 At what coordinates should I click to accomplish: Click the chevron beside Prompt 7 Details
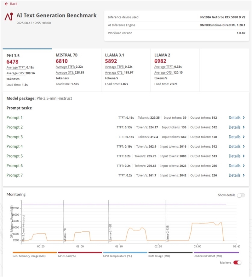[244, 175]
